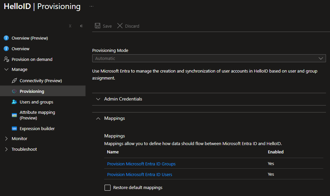Viewport: 330px width, 196px height.
Task: Enable Restore default mappings checkbox
Action: pos(108,188)
